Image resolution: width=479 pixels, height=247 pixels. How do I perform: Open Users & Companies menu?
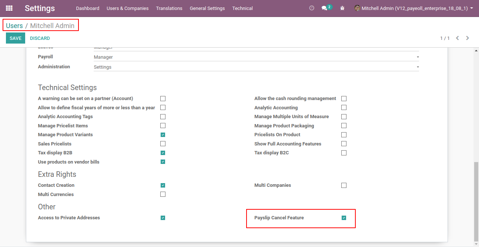coord(128,8)
